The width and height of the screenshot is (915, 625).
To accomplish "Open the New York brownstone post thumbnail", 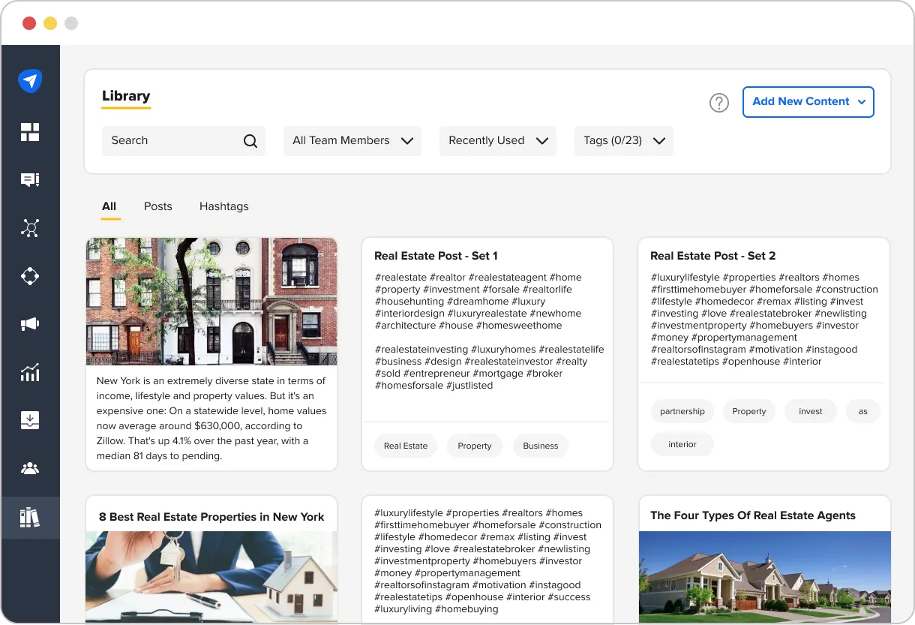I will [x=211, y=302].
